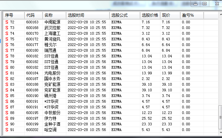
Task: Select the red S icon of row 90
Action: pos(7,124)
